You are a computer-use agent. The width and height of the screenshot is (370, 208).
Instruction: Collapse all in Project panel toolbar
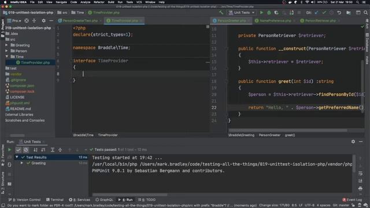point(34,21)
